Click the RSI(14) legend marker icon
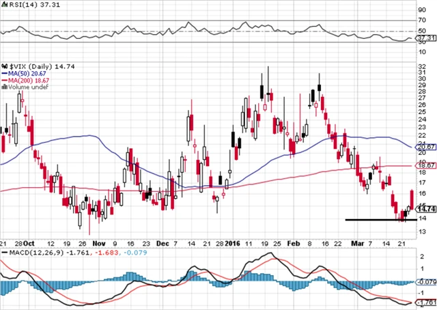Image resolution: width=437 pixels, height=310 pixels. pos(3,6)
